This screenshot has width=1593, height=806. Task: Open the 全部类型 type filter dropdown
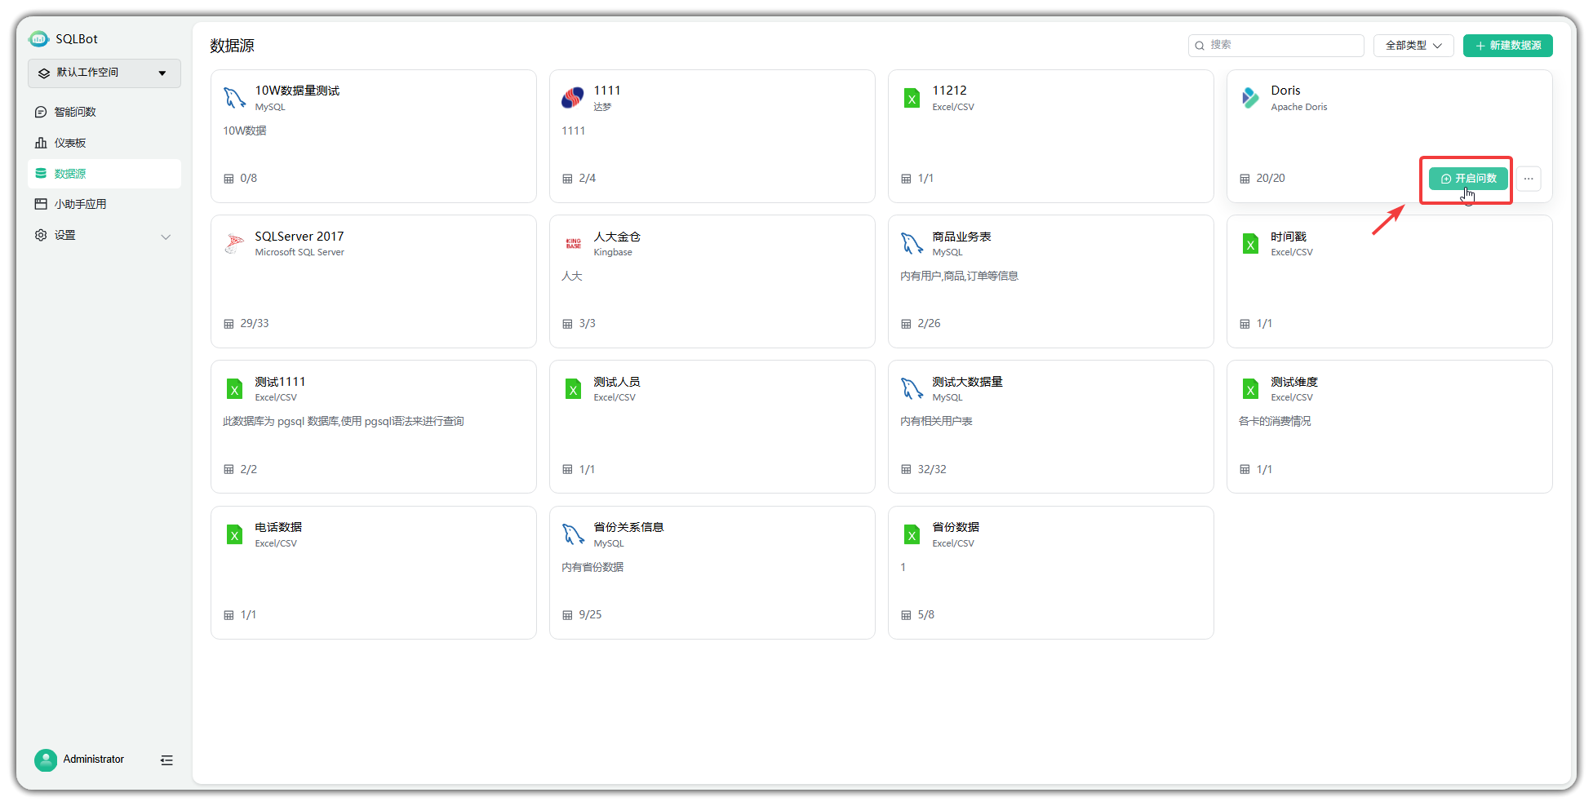[1413, 46]
